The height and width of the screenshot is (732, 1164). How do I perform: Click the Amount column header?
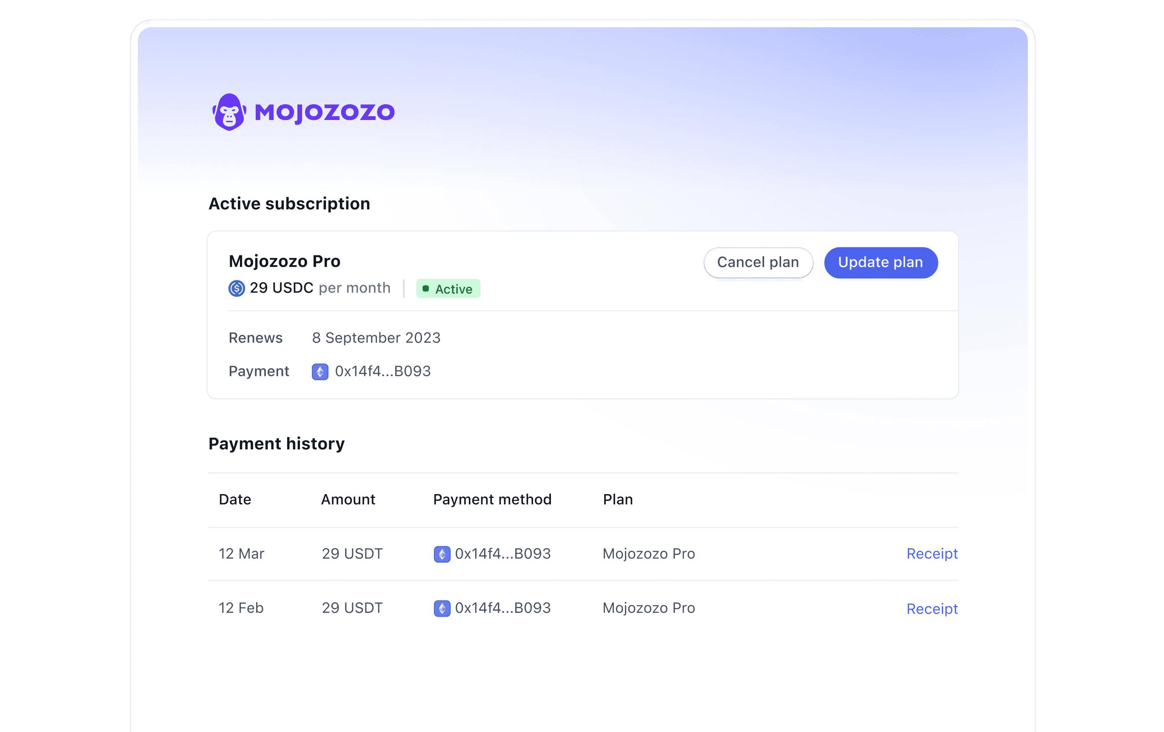[x=348, y=500]
